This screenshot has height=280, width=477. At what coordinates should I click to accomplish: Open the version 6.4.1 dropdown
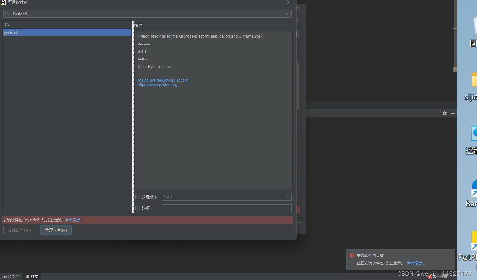tap(226, 197)
